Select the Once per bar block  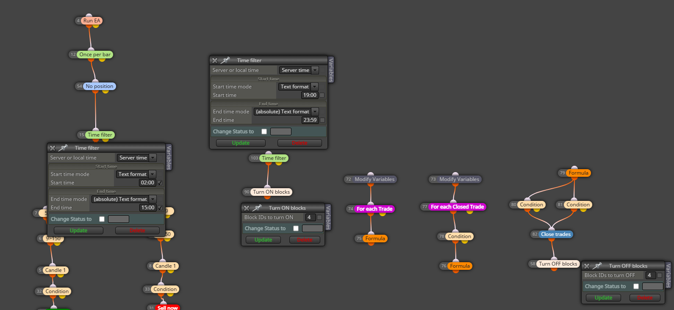pos(95,55)
